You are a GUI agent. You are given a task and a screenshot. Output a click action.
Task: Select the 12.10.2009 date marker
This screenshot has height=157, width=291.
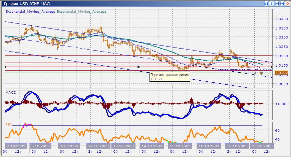coord(98,146)
